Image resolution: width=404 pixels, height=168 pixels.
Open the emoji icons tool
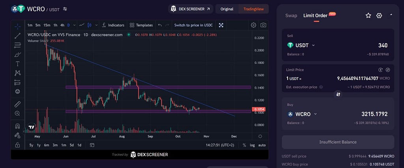17,91
